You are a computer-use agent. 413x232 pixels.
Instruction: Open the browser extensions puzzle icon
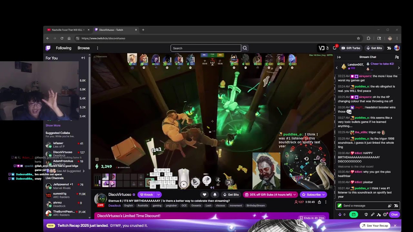[x=368, y=38]
